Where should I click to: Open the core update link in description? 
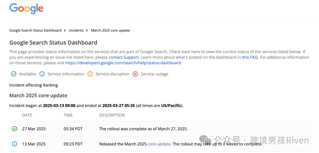tap(159, 144)
